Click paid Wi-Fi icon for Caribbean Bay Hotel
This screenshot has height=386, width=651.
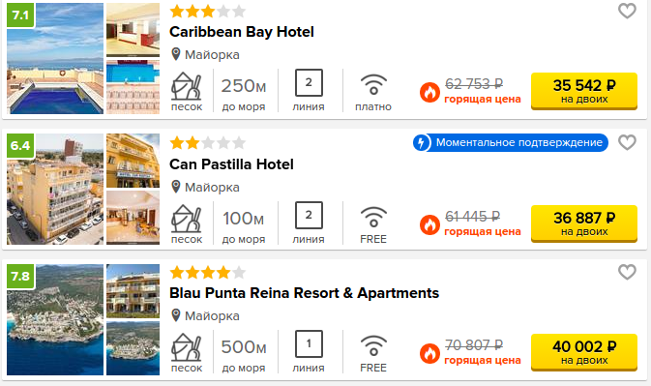click(373, 84)
